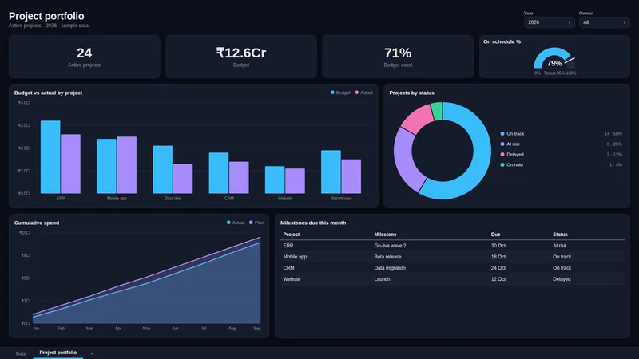Click the 14 - 58% value for On track
This screenshot has height=359, width=639.
point(613,134)
